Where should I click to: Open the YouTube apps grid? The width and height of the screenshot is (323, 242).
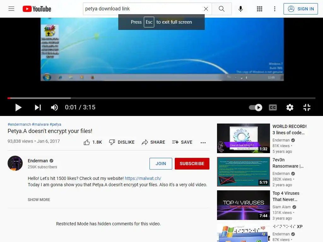260,9
